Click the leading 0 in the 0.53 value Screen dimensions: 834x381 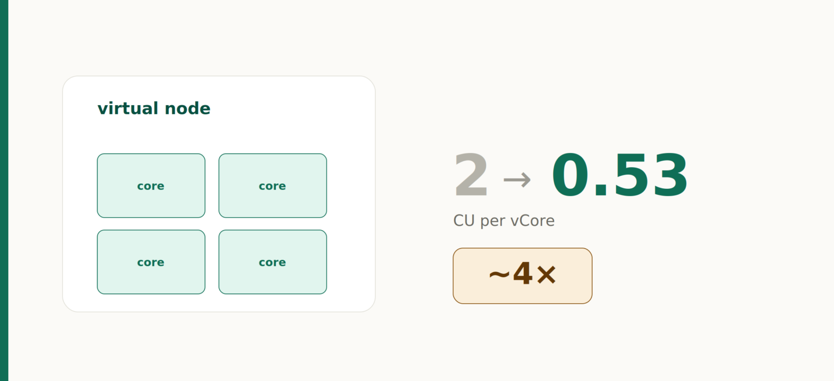[x=571, y=176]
